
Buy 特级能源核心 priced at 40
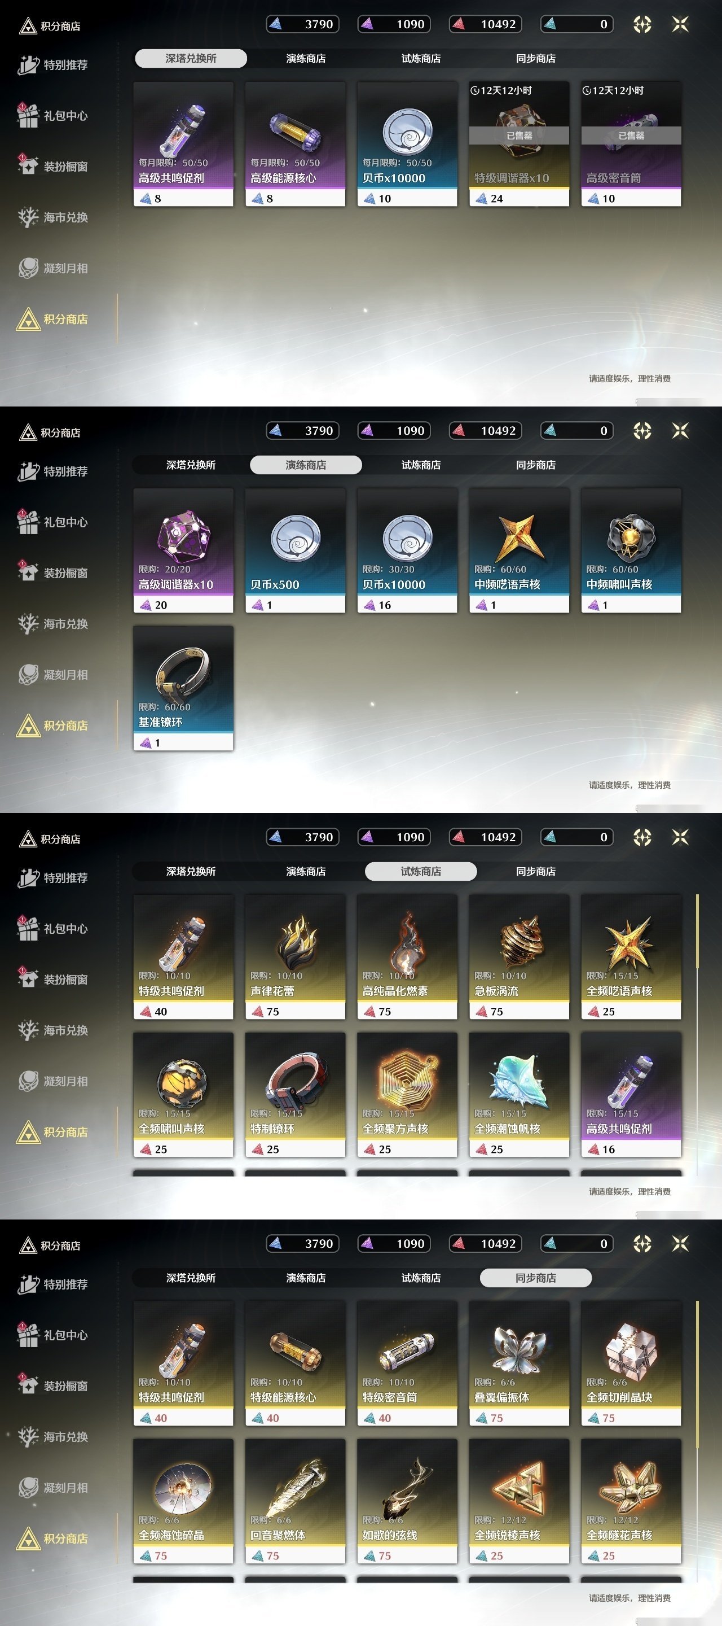[295, 1363]
